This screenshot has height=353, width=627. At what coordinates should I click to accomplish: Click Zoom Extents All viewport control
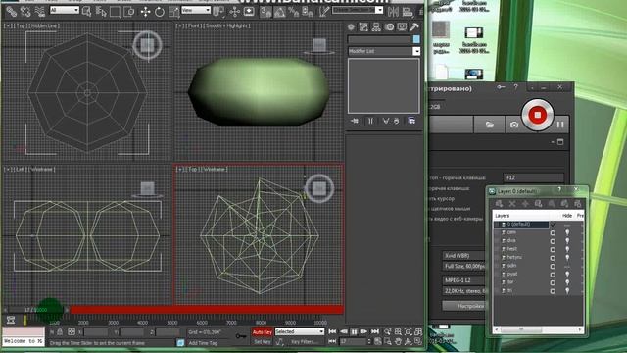[x=418, y=331]
